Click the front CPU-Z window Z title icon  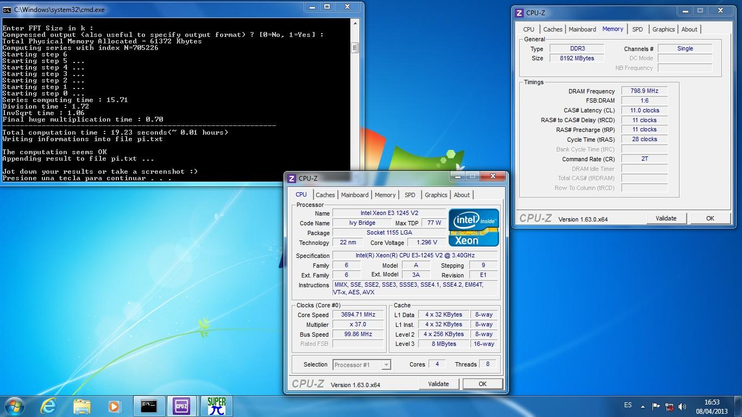(x=292, y=178)
